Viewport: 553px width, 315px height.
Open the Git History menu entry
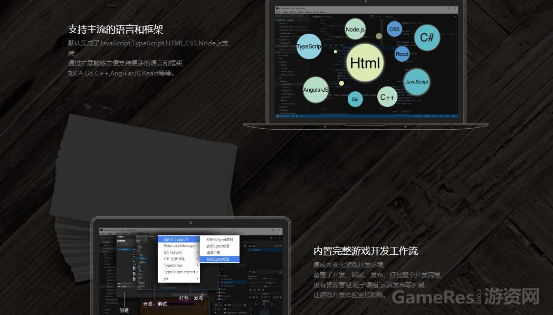pos(179,252)
